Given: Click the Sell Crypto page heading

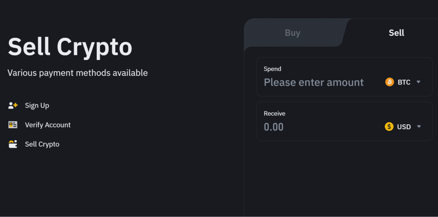Looking at the screenshot, I should point(70,46).
